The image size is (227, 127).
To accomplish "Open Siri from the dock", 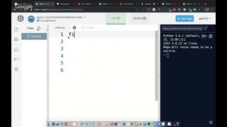I will pyautogui.click(x=54, y=124).
